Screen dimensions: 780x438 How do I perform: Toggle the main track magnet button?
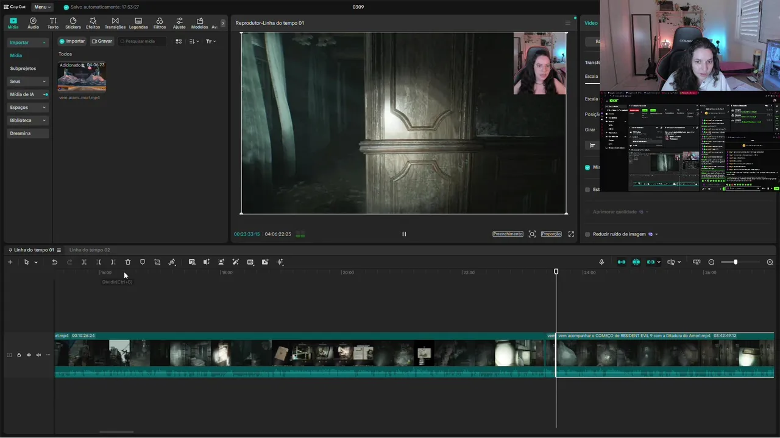click(x=622, y=262)
